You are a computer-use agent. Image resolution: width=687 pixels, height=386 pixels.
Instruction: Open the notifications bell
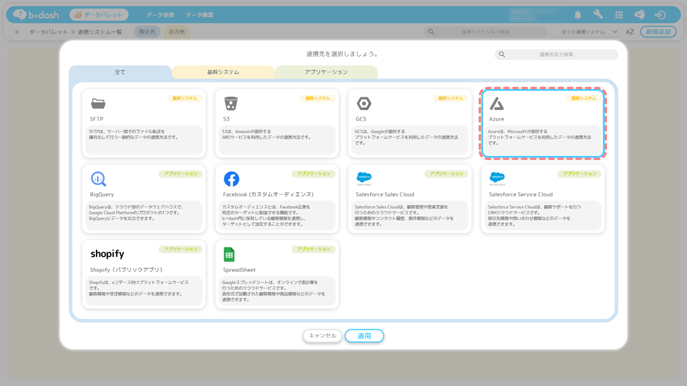(577, 15)
